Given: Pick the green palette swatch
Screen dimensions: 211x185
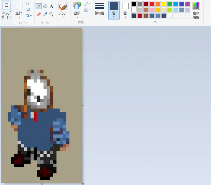Looking at the screenshot, I should coord(170,4).
